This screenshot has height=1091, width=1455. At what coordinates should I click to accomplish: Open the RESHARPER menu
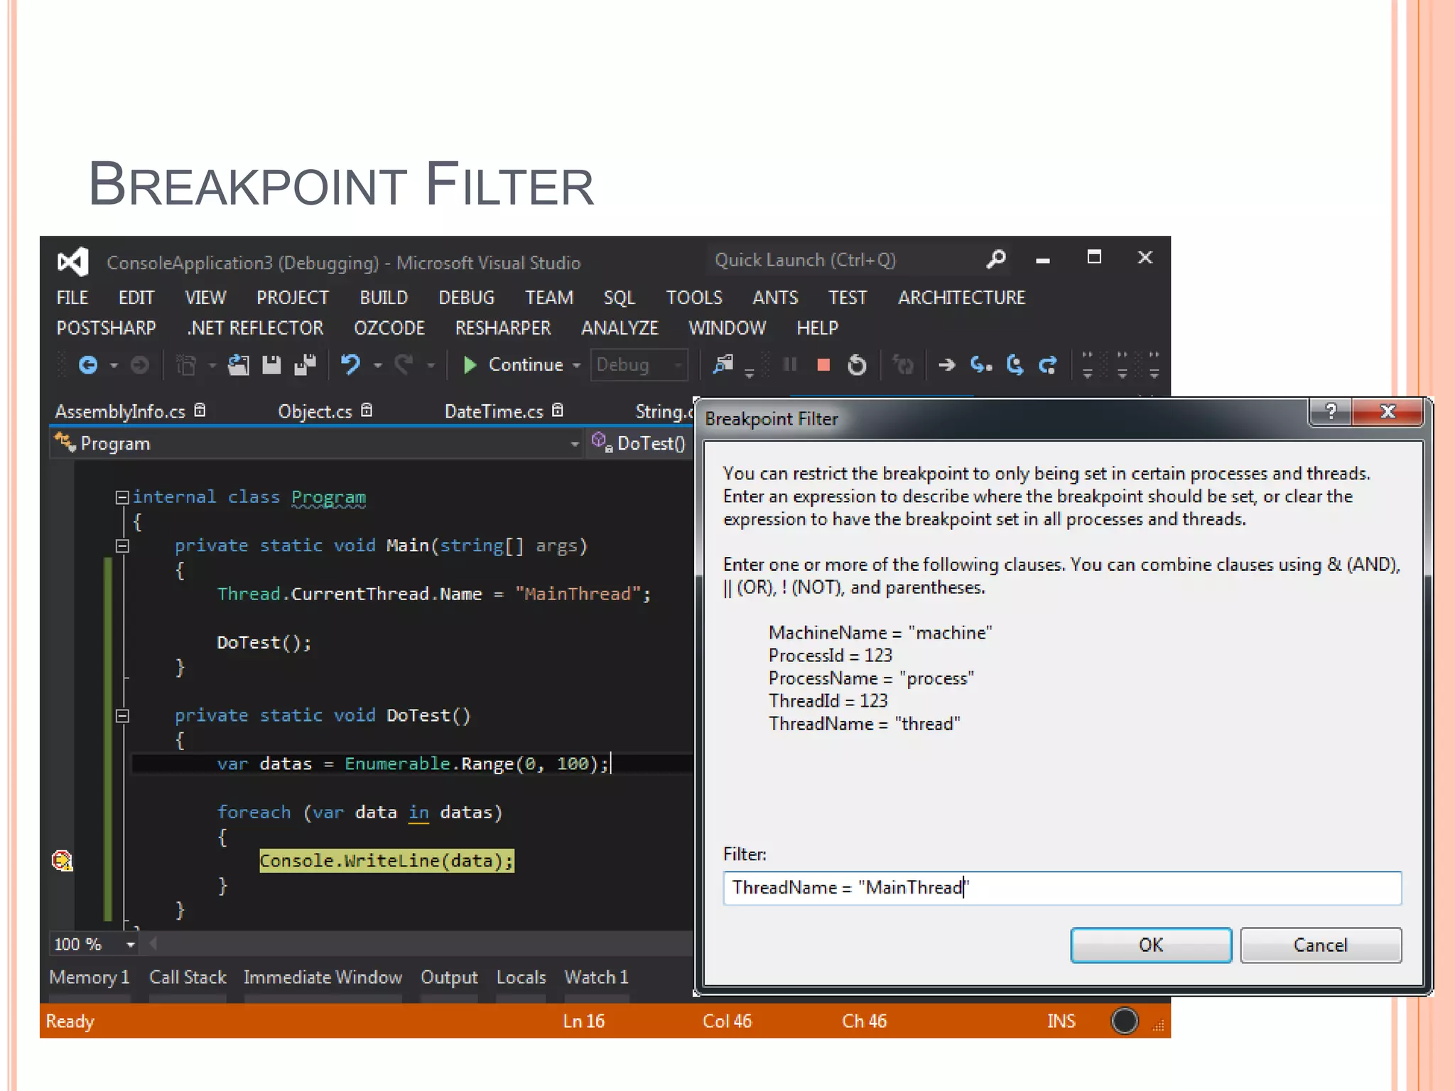(x=503, y=328)
